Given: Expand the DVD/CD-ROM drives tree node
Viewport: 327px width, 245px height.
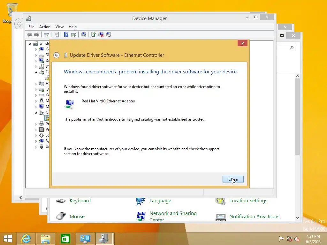Looking at the screenshot, I should (36, 67).
